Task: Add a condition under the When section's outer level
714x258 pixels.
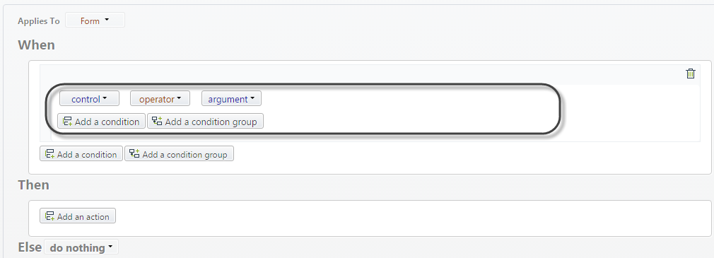Action: click(81, 154)
